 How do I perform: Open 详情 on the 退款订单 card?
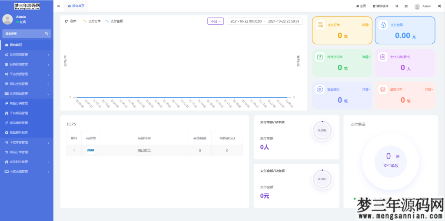(429, 89)
